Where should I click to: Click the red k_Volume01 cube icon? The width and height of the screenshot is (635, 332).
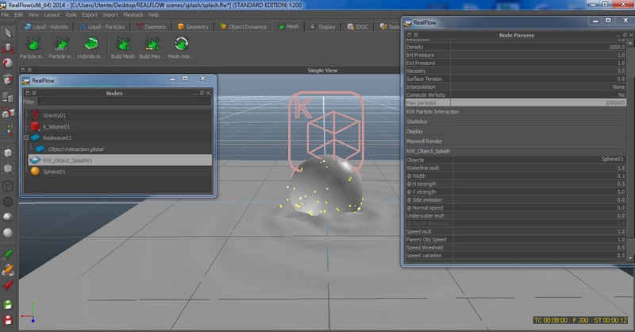[35, 126]
